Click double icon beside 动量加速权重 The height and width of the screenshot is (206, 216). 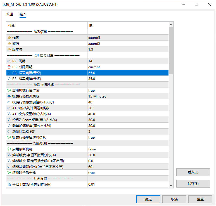[x=9, y=126]
